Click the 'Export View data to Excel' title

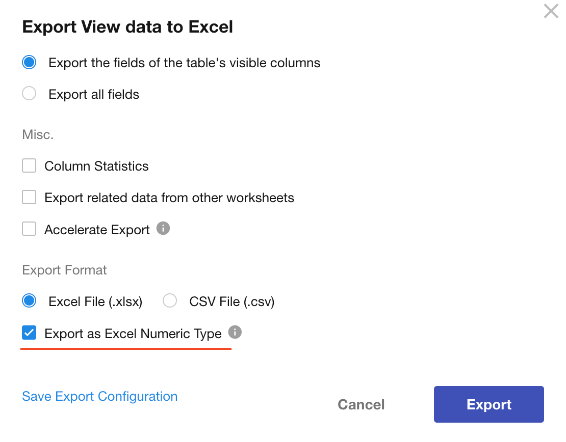pyautogui.click(x=127, y=27)
